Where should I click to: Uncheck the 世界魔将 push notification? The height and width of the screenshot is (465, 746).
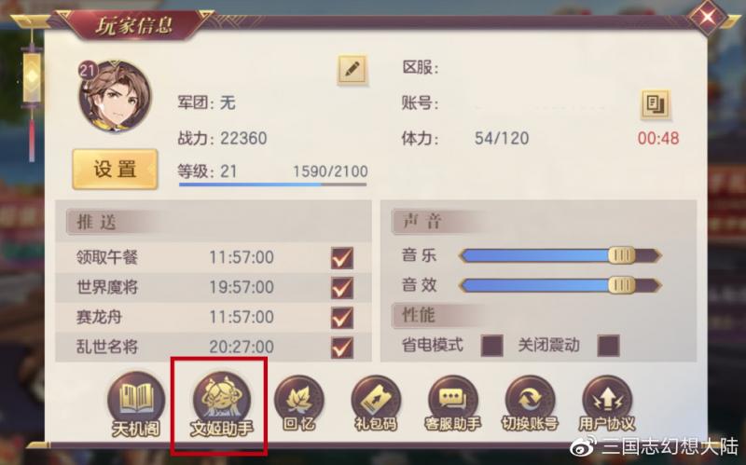[342, 288]
